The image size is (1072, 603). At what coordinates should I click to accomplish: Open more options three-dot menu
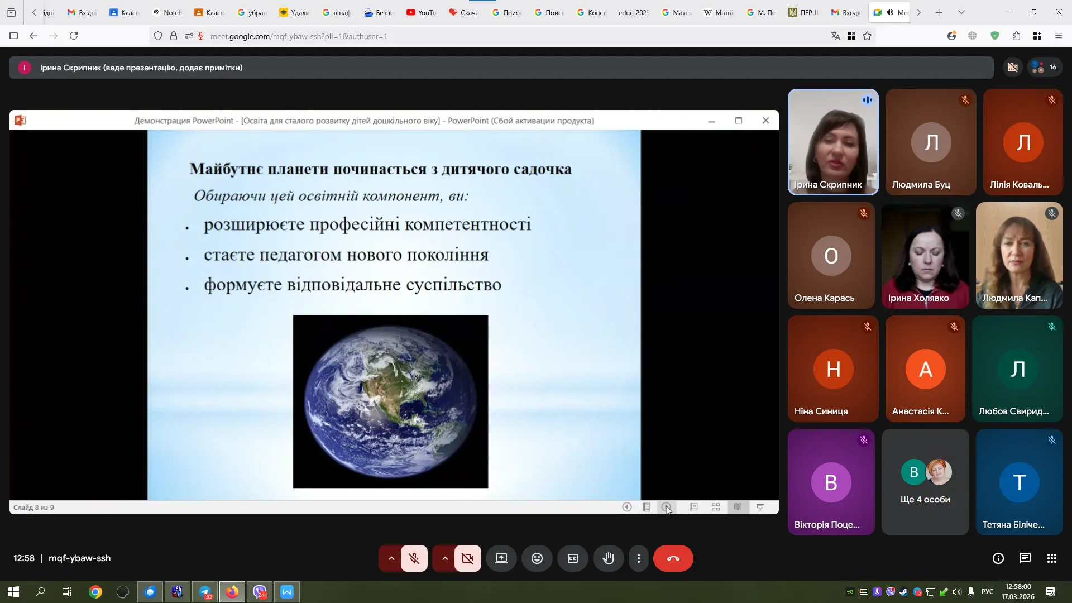(638, 558)
